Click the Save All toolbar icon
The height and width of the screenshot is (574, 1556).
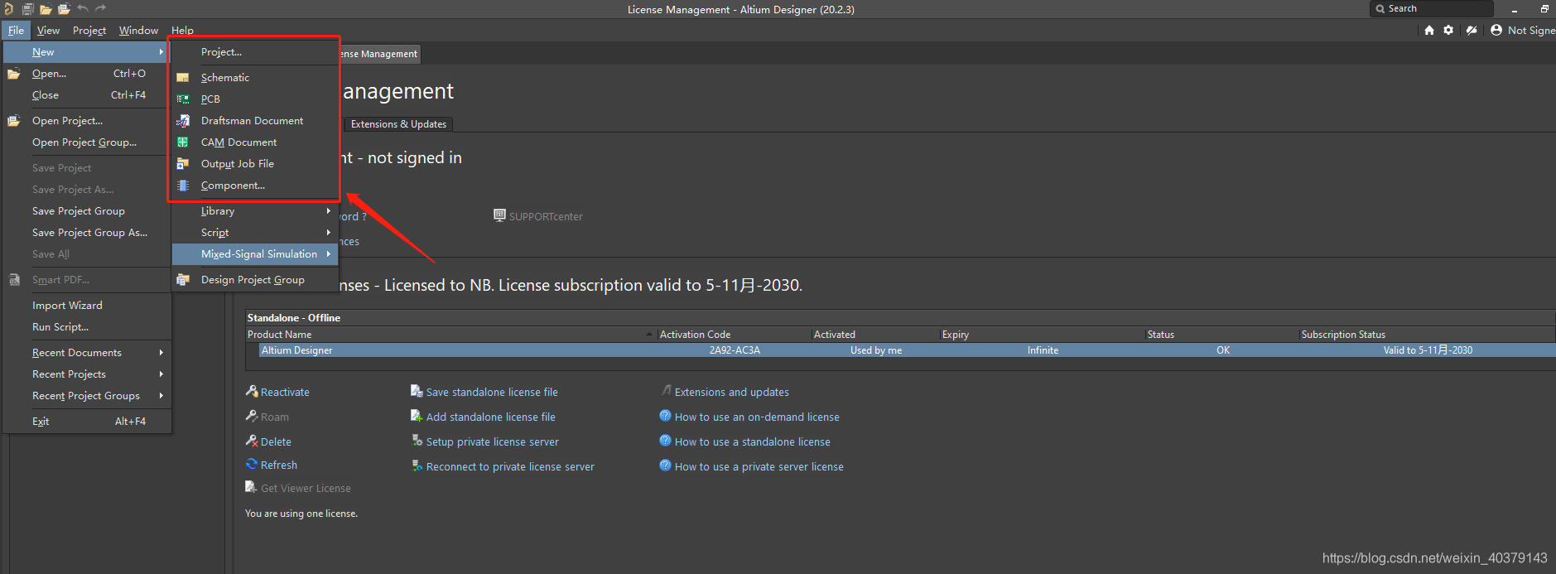[28, 9]
